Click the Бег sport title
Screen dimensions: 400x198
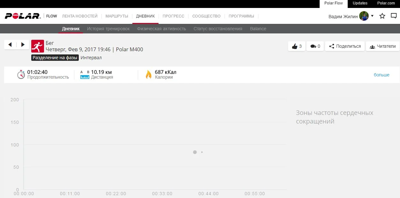50,43
